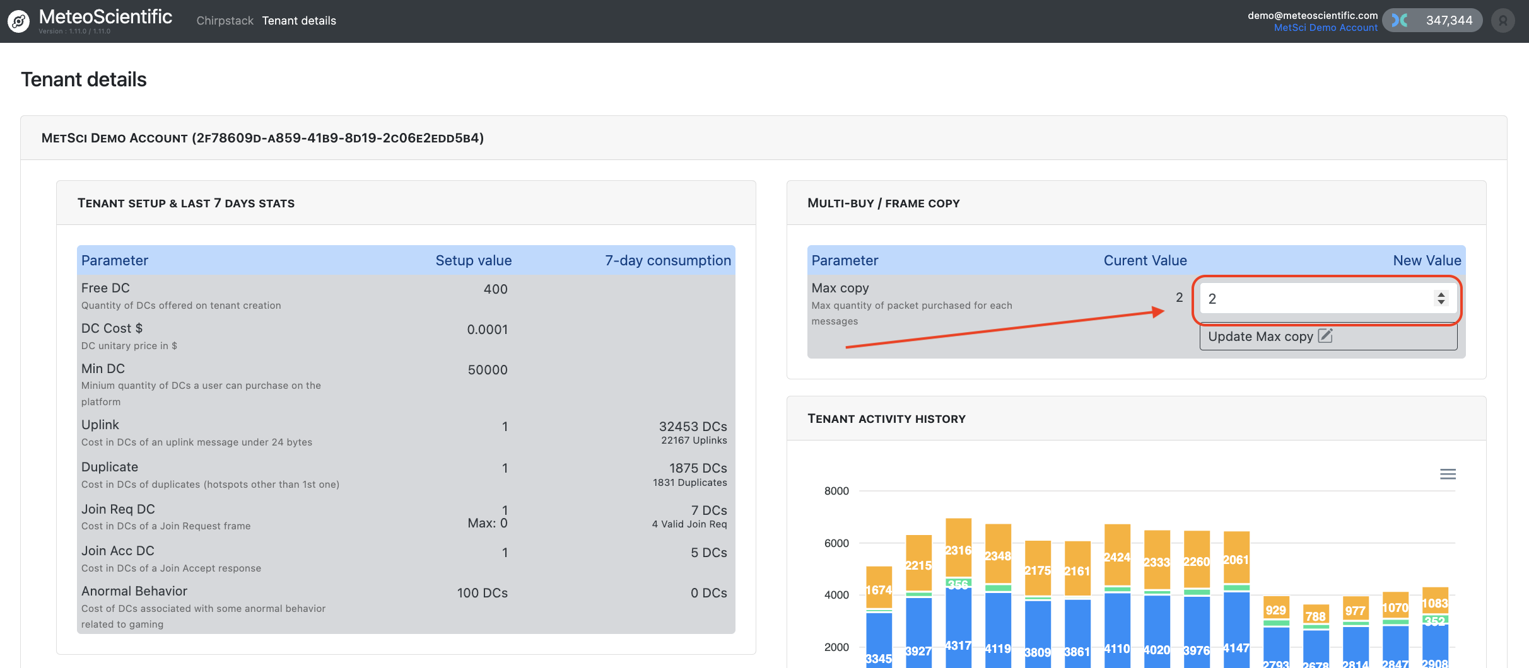Viewport: 1529px width, 668px height.
Task: Click the up stepper arrow in the Max copy field
Action: coord(1441,294)
